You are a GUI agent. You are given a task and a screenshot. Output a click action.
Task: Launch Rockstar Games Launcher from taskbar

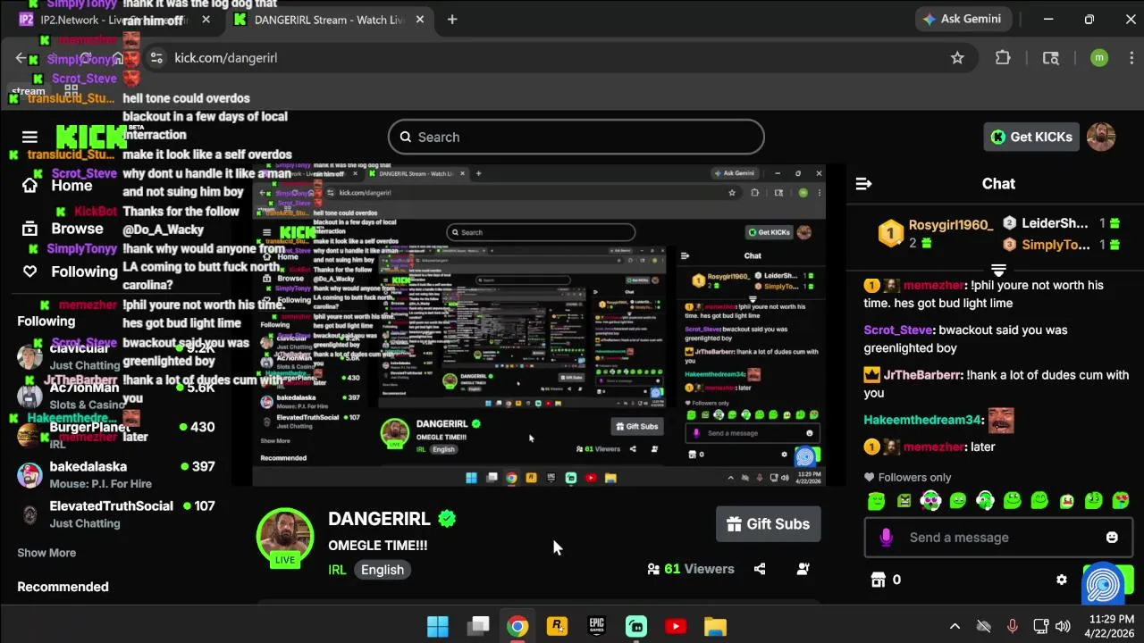tap(557, 627)
